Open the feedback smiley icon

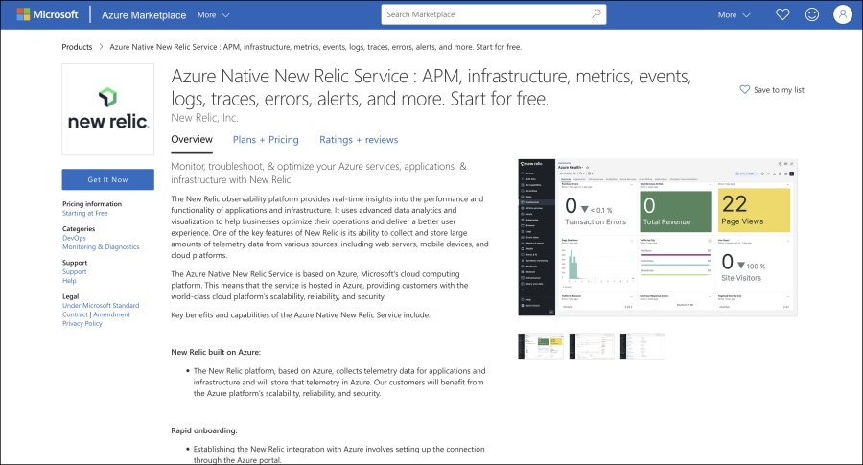812,14
